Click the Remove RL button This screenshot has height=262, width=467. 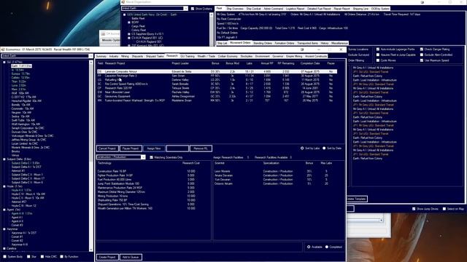201,148
